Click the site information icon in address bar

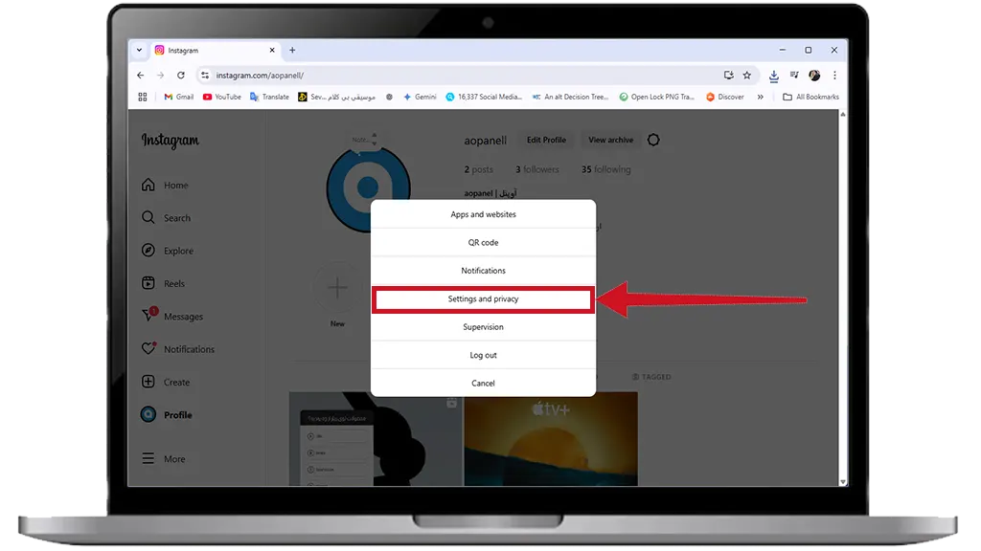205,75
